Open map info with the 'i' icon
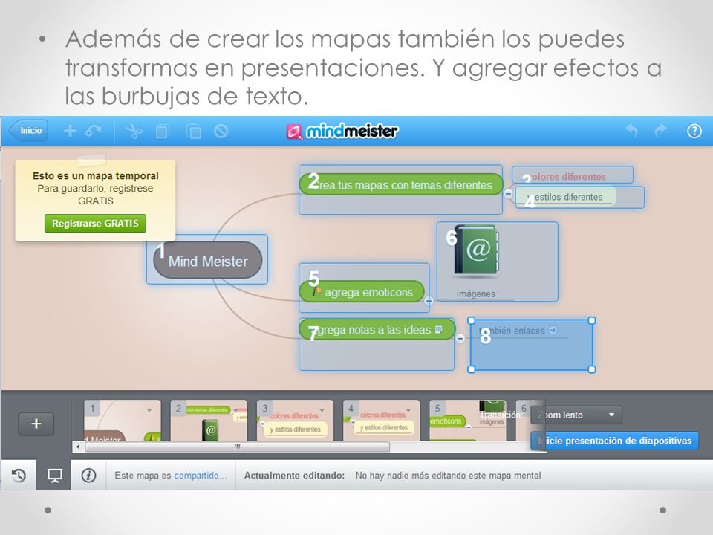Viewport: 713px width, 535px height. (x=88, y=476)
